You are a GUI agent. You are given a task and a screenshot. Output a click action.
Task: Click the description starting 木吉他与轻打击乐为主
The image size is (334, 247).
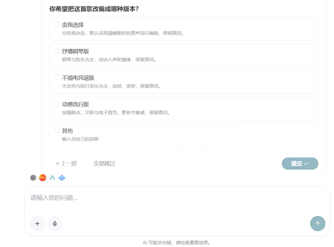click(112, 86)
